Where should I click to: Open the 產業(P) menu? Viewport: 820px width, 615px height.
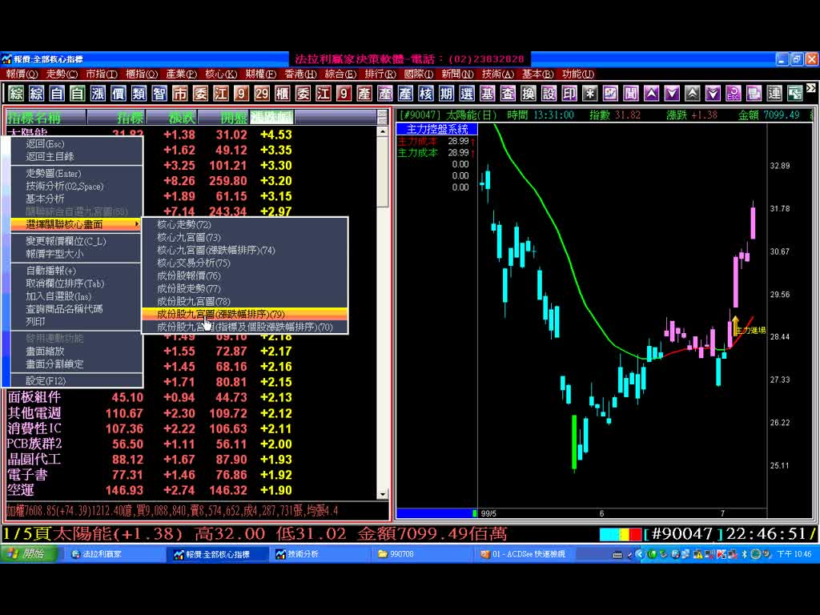point(182,74)
